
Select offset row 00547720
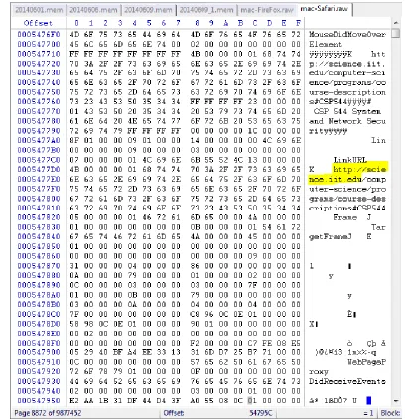coord(39,64)
